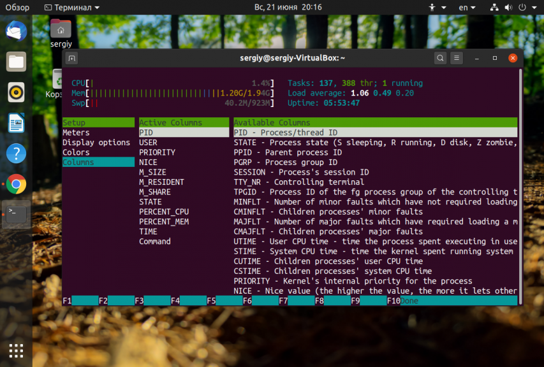Screen dimensions: 544x367
Task: Show applications grid at dock bottom
Action: pos(16,350)
